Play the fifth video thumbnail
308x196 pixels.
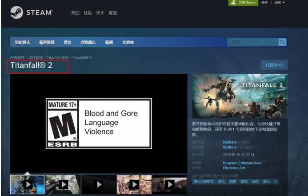170,184
